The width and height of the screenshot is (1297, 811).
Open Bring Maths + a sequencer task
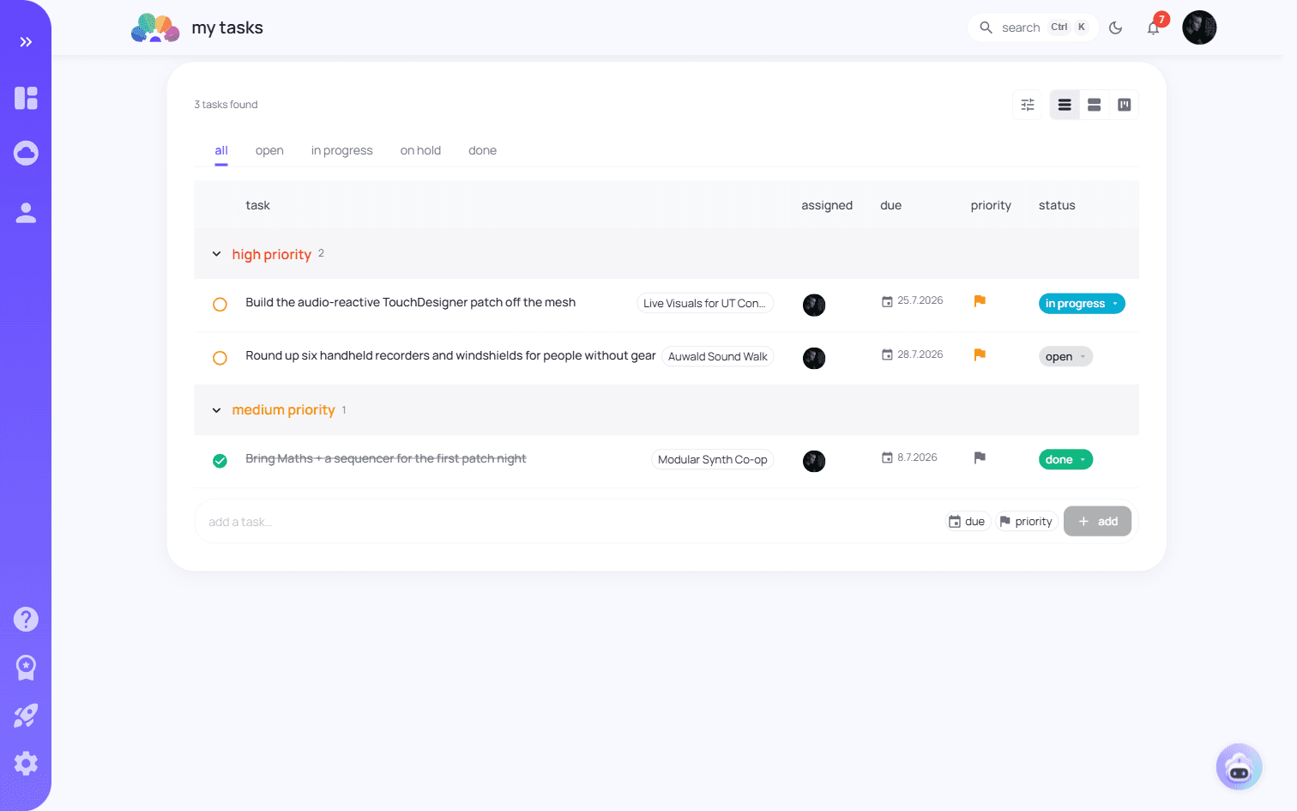[x=385, y=458]
